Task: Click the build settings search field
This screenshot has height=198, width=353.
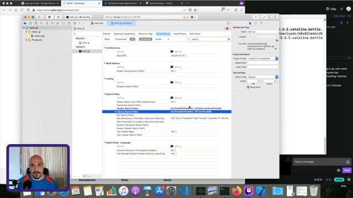Action: tap(208, 39)
